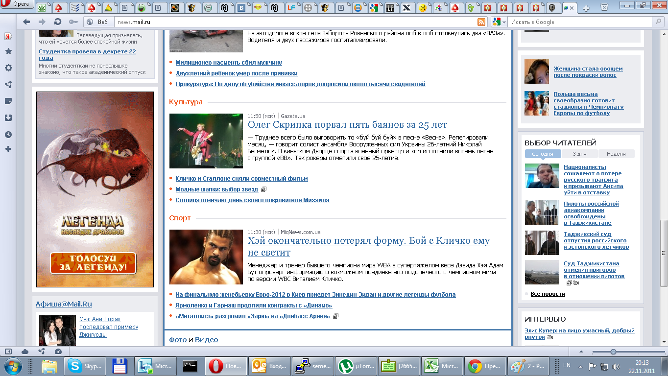Open the Windows Start menu
The image size is (668, 376).
(12, 366)
